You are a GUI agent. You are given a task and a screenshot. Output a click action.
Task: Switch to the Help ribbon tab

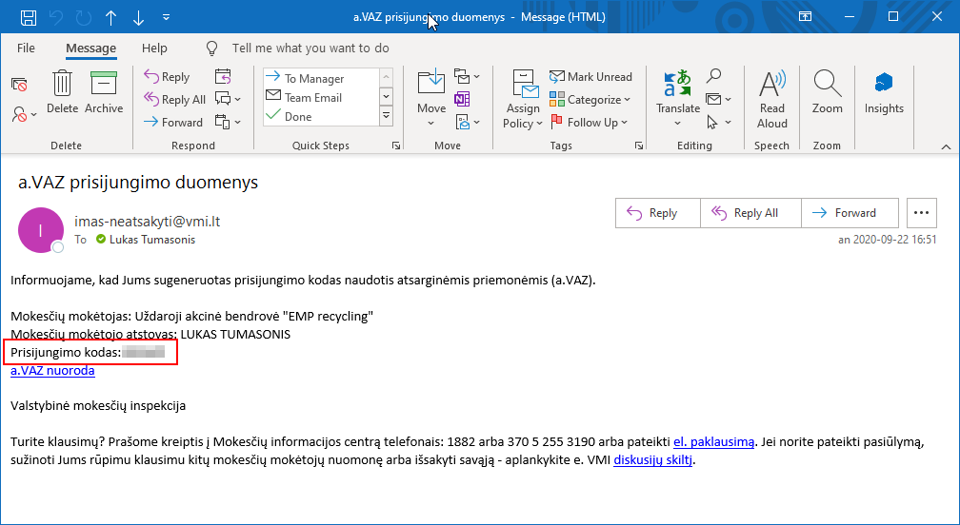pyautogui.click(x=154, y=49)
